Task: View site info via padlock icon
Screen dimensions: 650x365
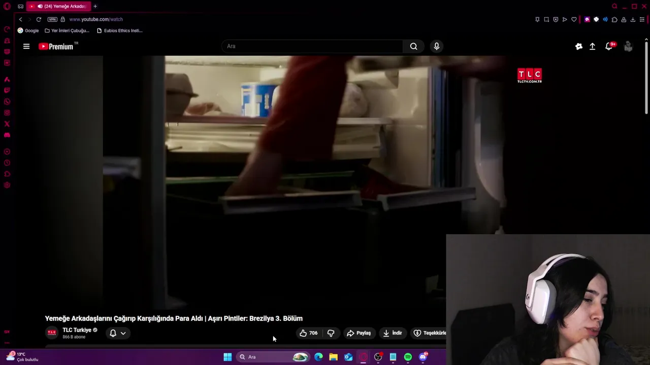Action: point(62,19)
